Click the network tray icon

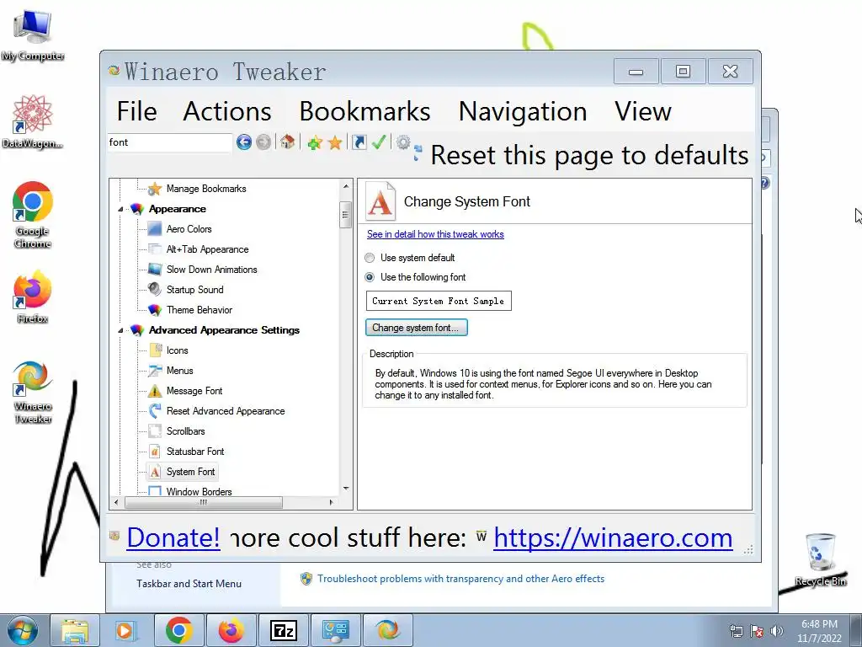tap(736, 630)
